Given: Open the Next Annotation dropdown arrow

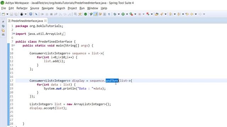Looking at the screenshot, I should tap(175, 14).
